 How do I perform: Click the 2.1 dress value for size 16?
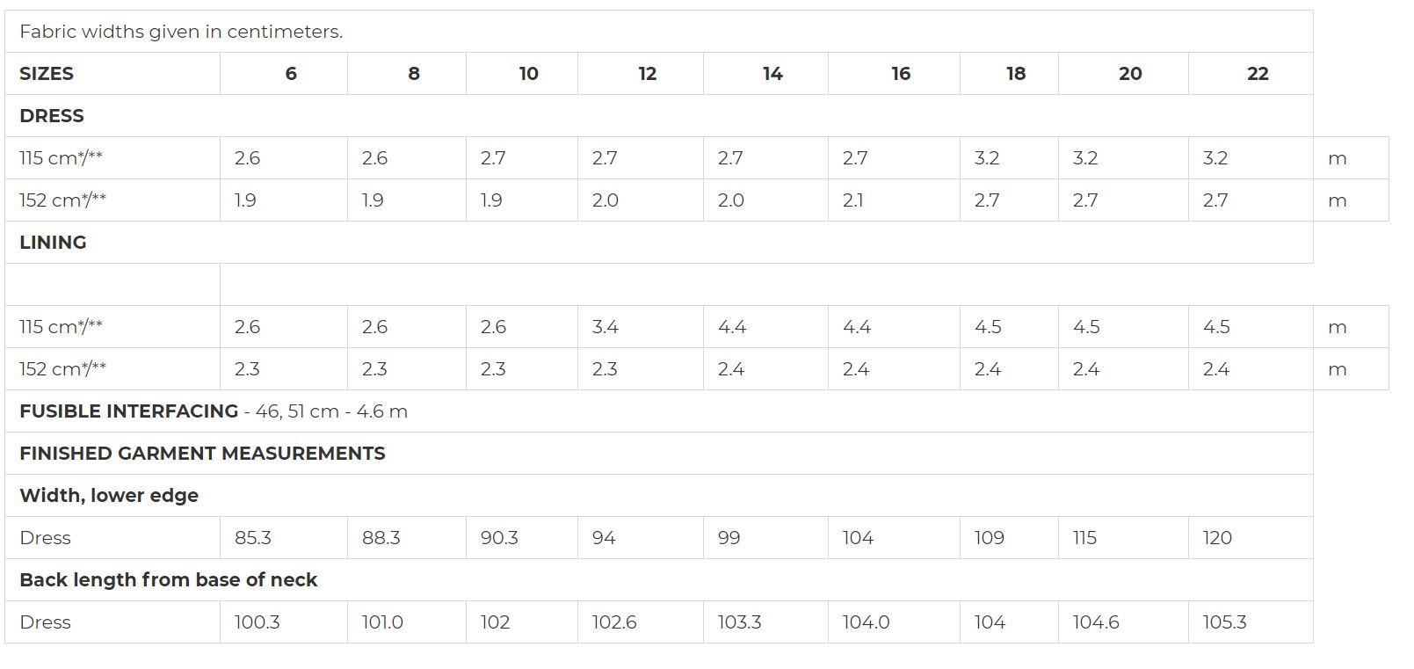(x=894, y=200)
